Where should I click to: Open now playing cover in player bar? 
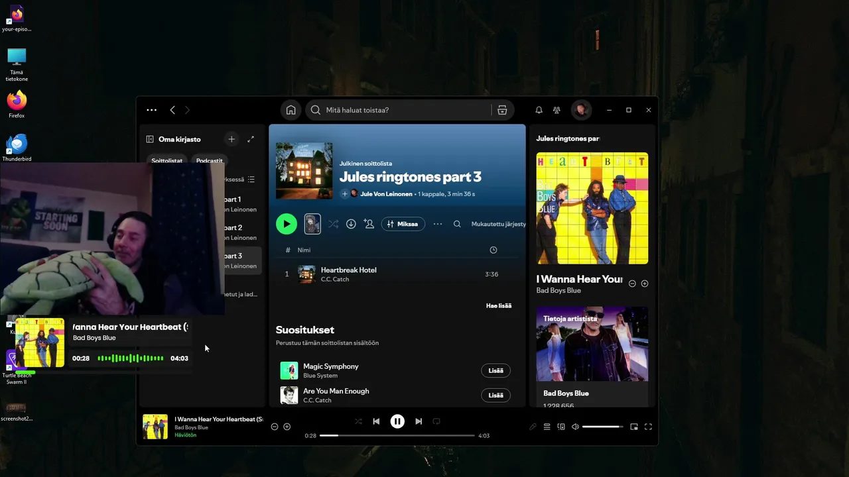(x=155, y=427)
